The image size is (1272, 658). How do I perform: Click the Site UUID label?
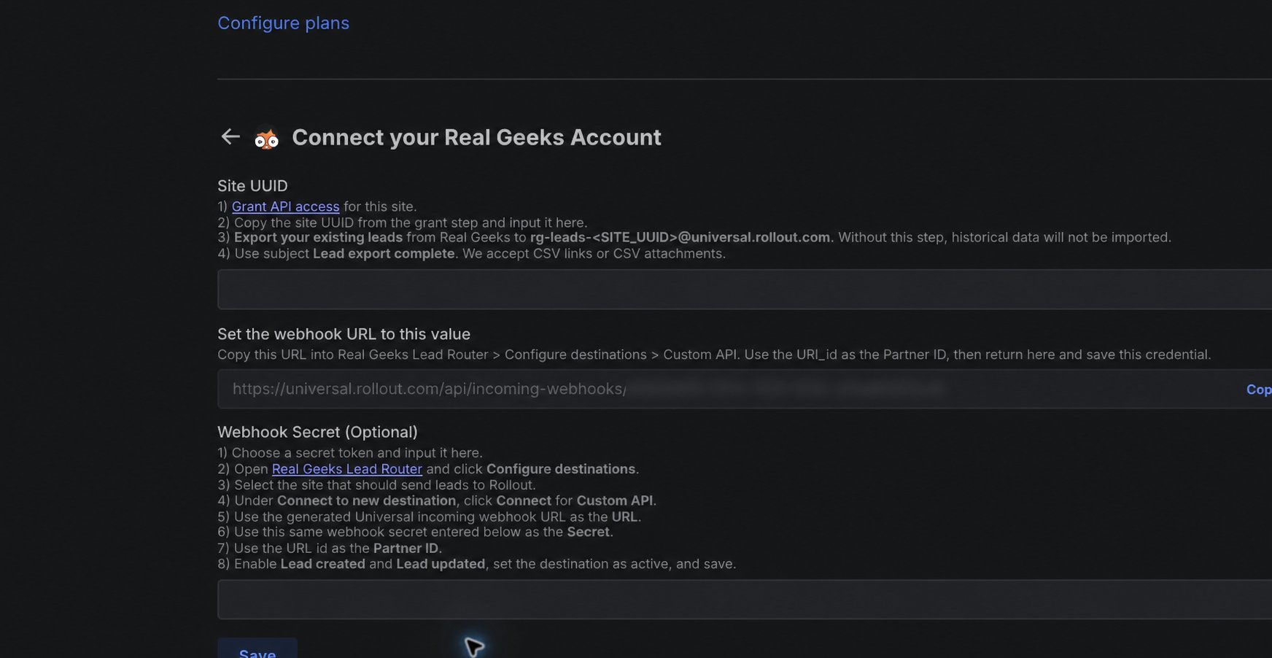click(x=252, y=186)
